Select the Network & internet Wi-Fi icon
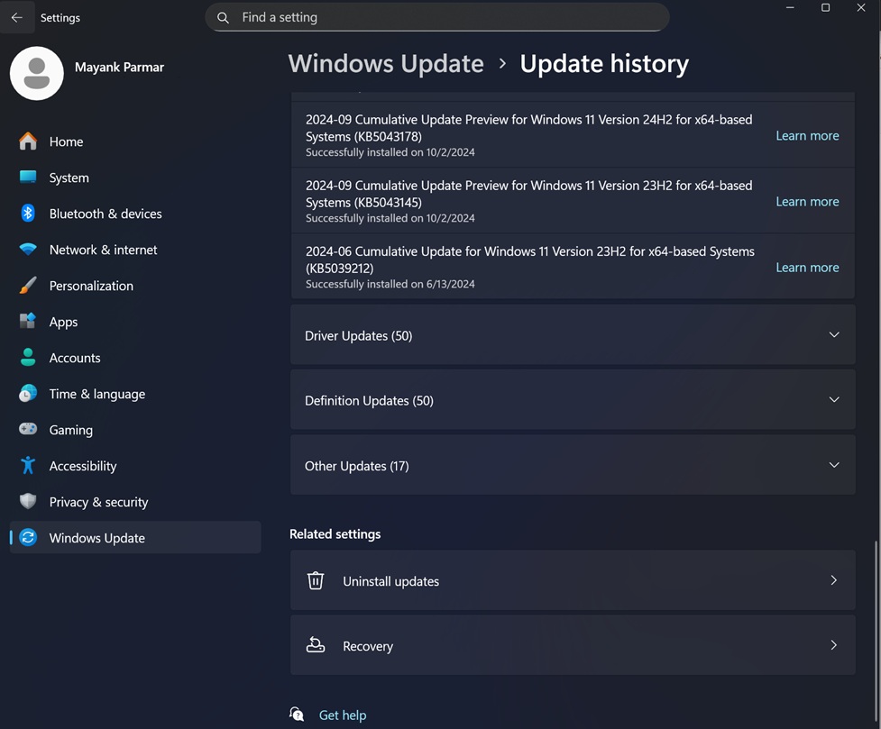Screen dimensions: 881x729 click(28, 250)
